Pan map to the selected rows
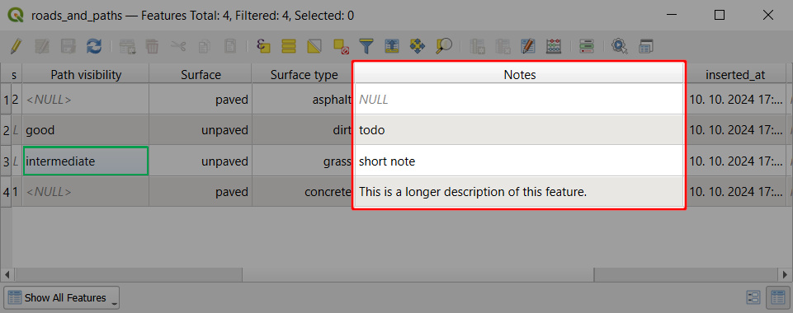793x313 pixels. point(418,46)
